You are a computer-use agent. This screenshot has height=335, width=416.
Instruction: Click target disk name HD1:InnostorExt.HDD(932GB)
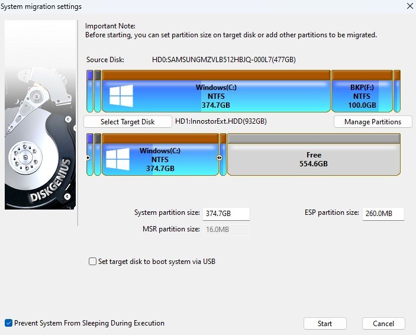tap(221, 121)
